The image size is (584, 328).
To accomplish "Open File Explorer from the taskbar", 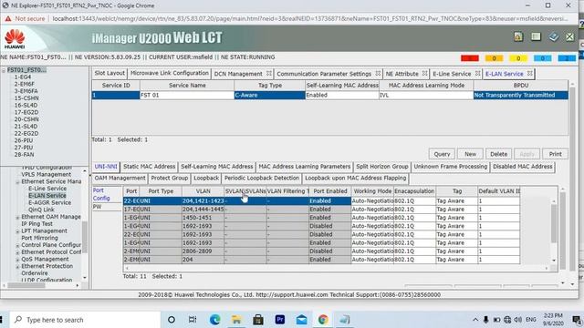I will pyautogui.click(x=236, y=320).
